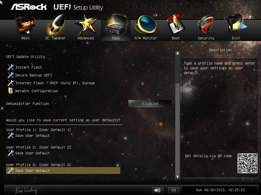Open the Advanced star icon
The width and height of the screenshot is (261, 195).
click(85, 25)
